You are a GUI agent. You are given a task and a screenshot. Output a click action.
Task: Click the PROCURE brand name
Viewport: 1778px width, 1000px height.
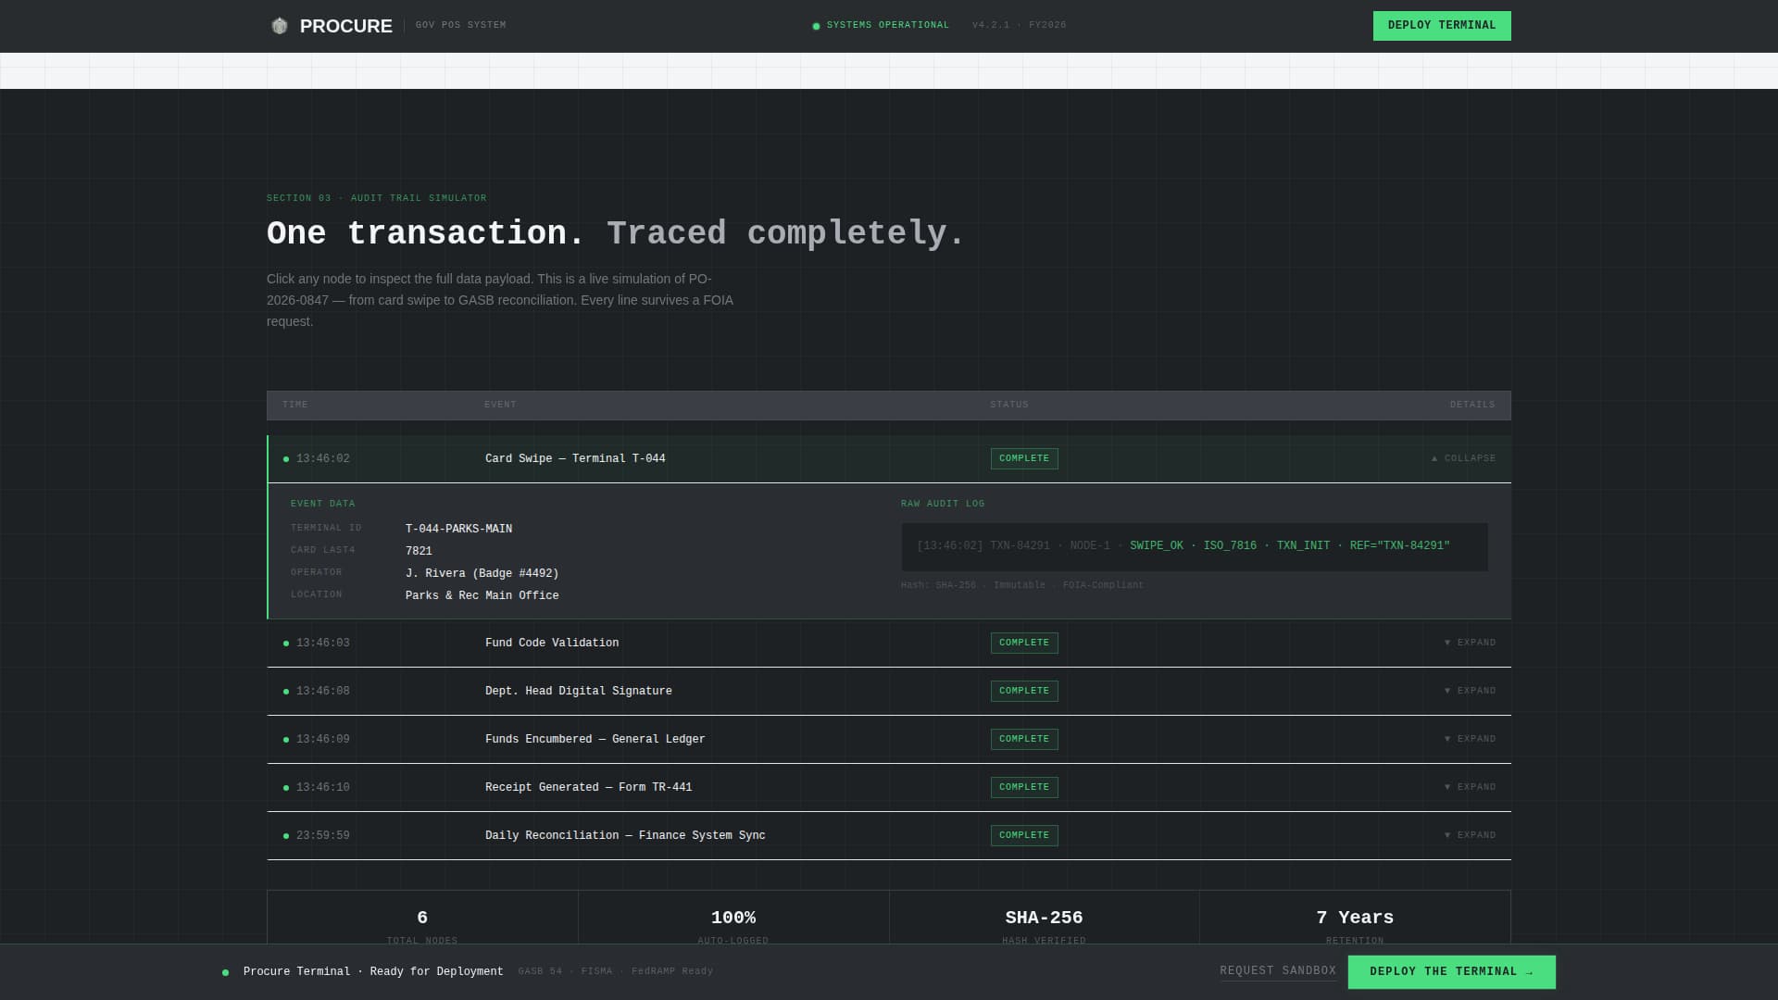click(345, 26)
